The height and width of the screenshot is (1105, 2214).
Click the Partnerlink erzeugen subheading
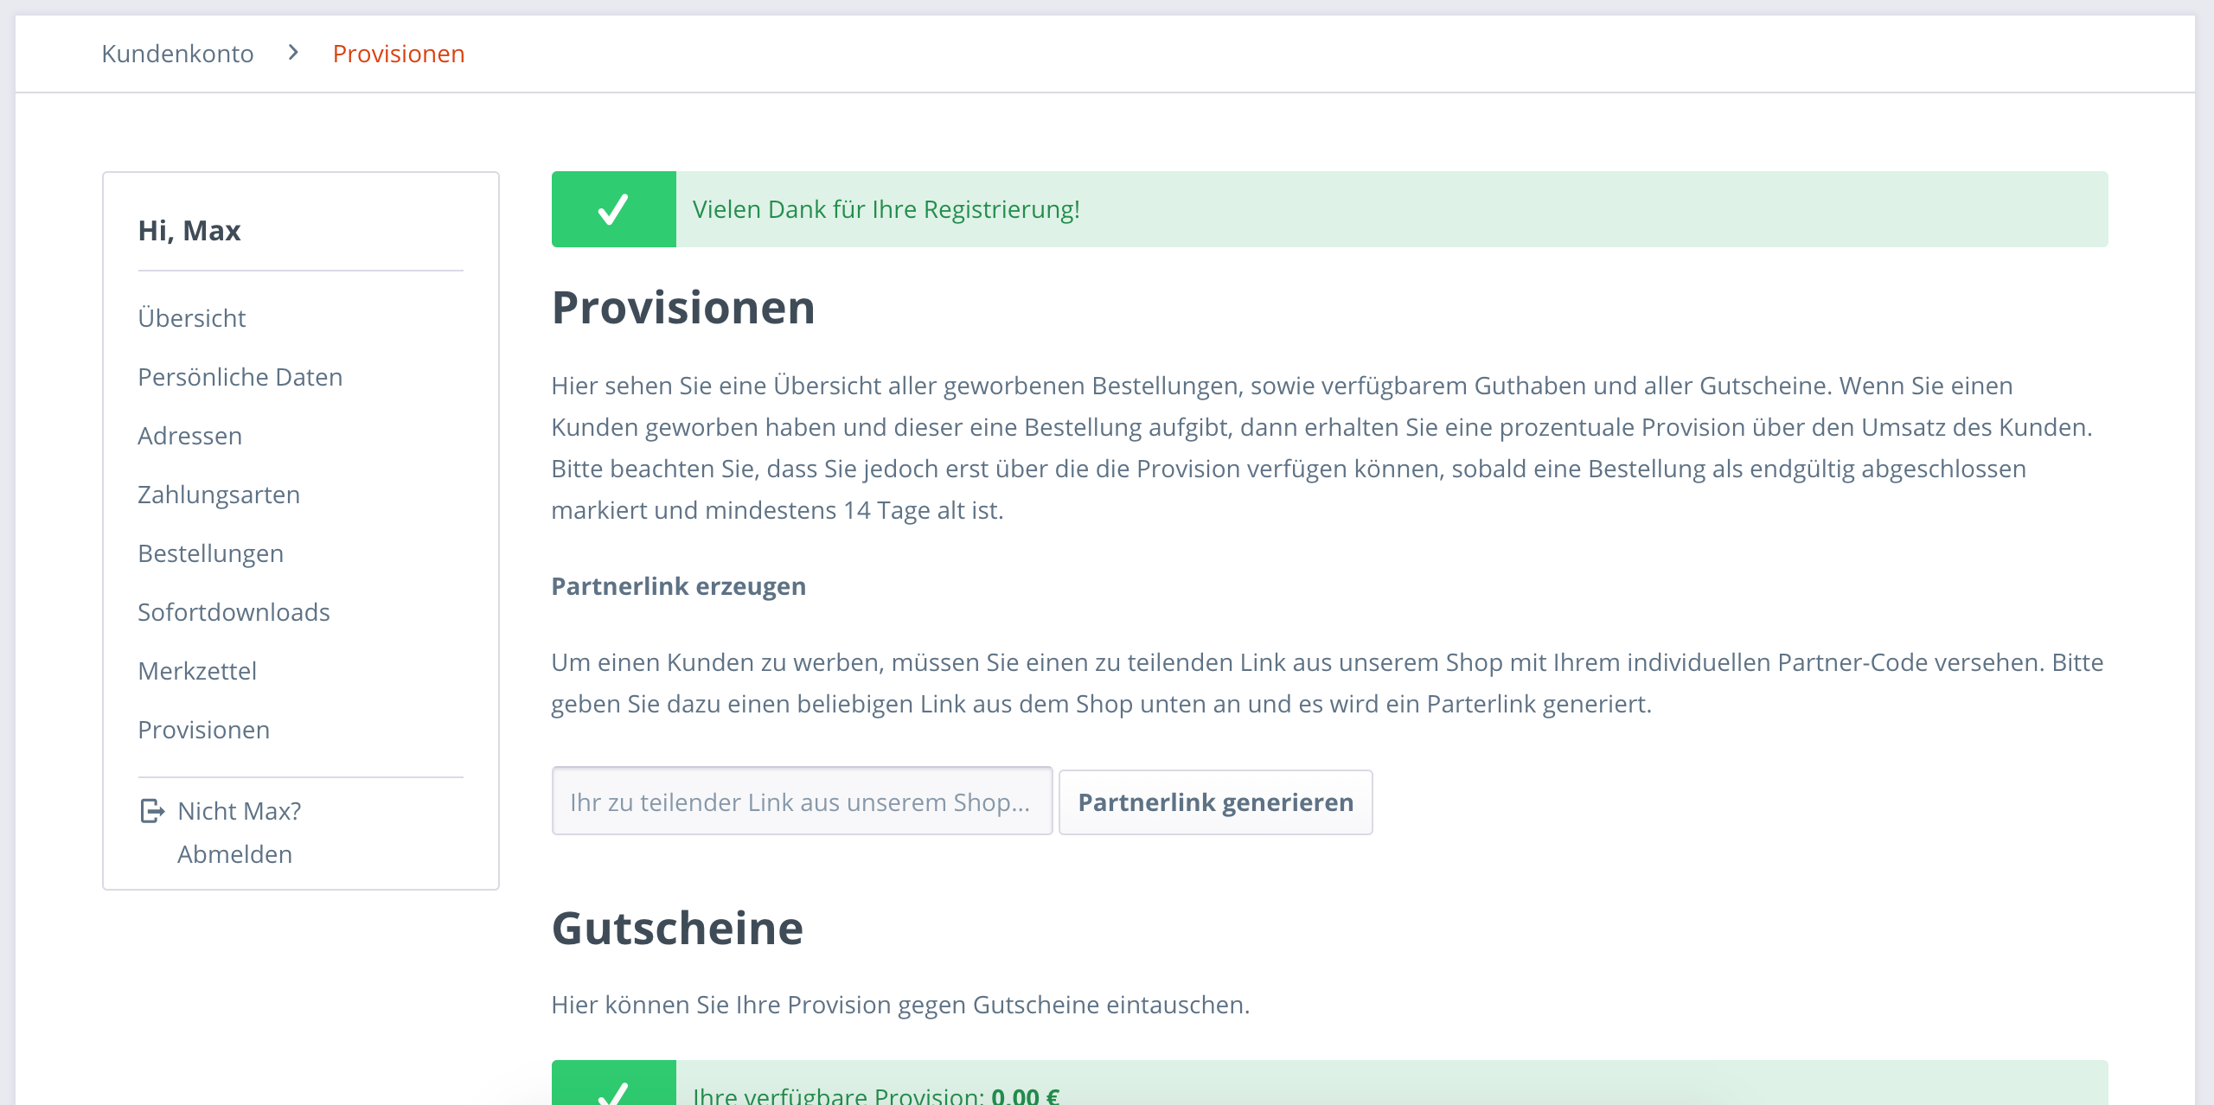[678, 586]
